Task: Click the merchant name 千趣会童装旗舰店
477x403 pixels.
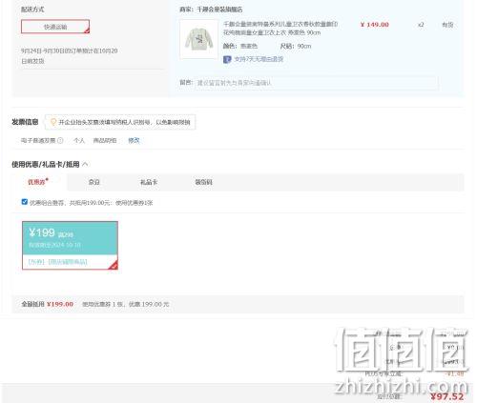Action: click(x=219, y=10)
